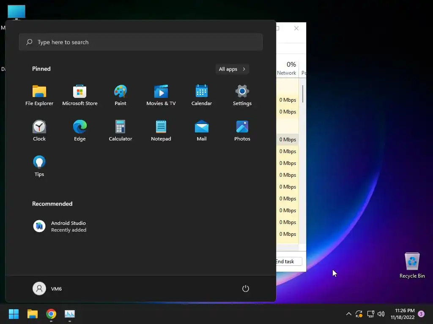This screenshot has width=433, height=324.
Task: Focus the Type here to search box
Action: [140, 42]
